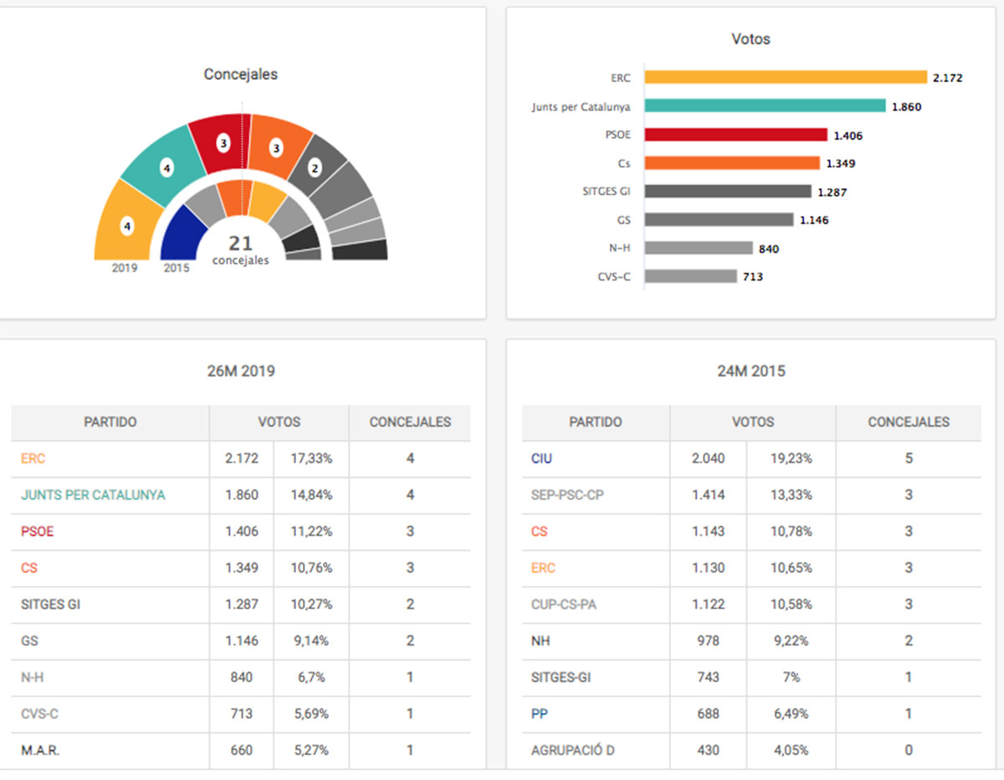The image size is (1004, 780).
Task: Click the PSOE party name in the 2019 table
Action: click(x=38, y=531)
